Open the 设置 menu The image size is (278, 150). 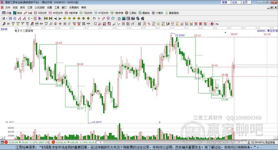tap(49, 7)
